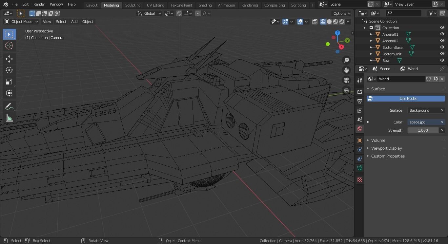448x244 pixels.
Task: Select the Measure tool in the toolbar
Action: 9,118
